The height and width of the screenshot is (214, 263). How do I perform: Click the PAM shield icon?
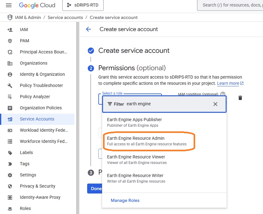[10, 41]
